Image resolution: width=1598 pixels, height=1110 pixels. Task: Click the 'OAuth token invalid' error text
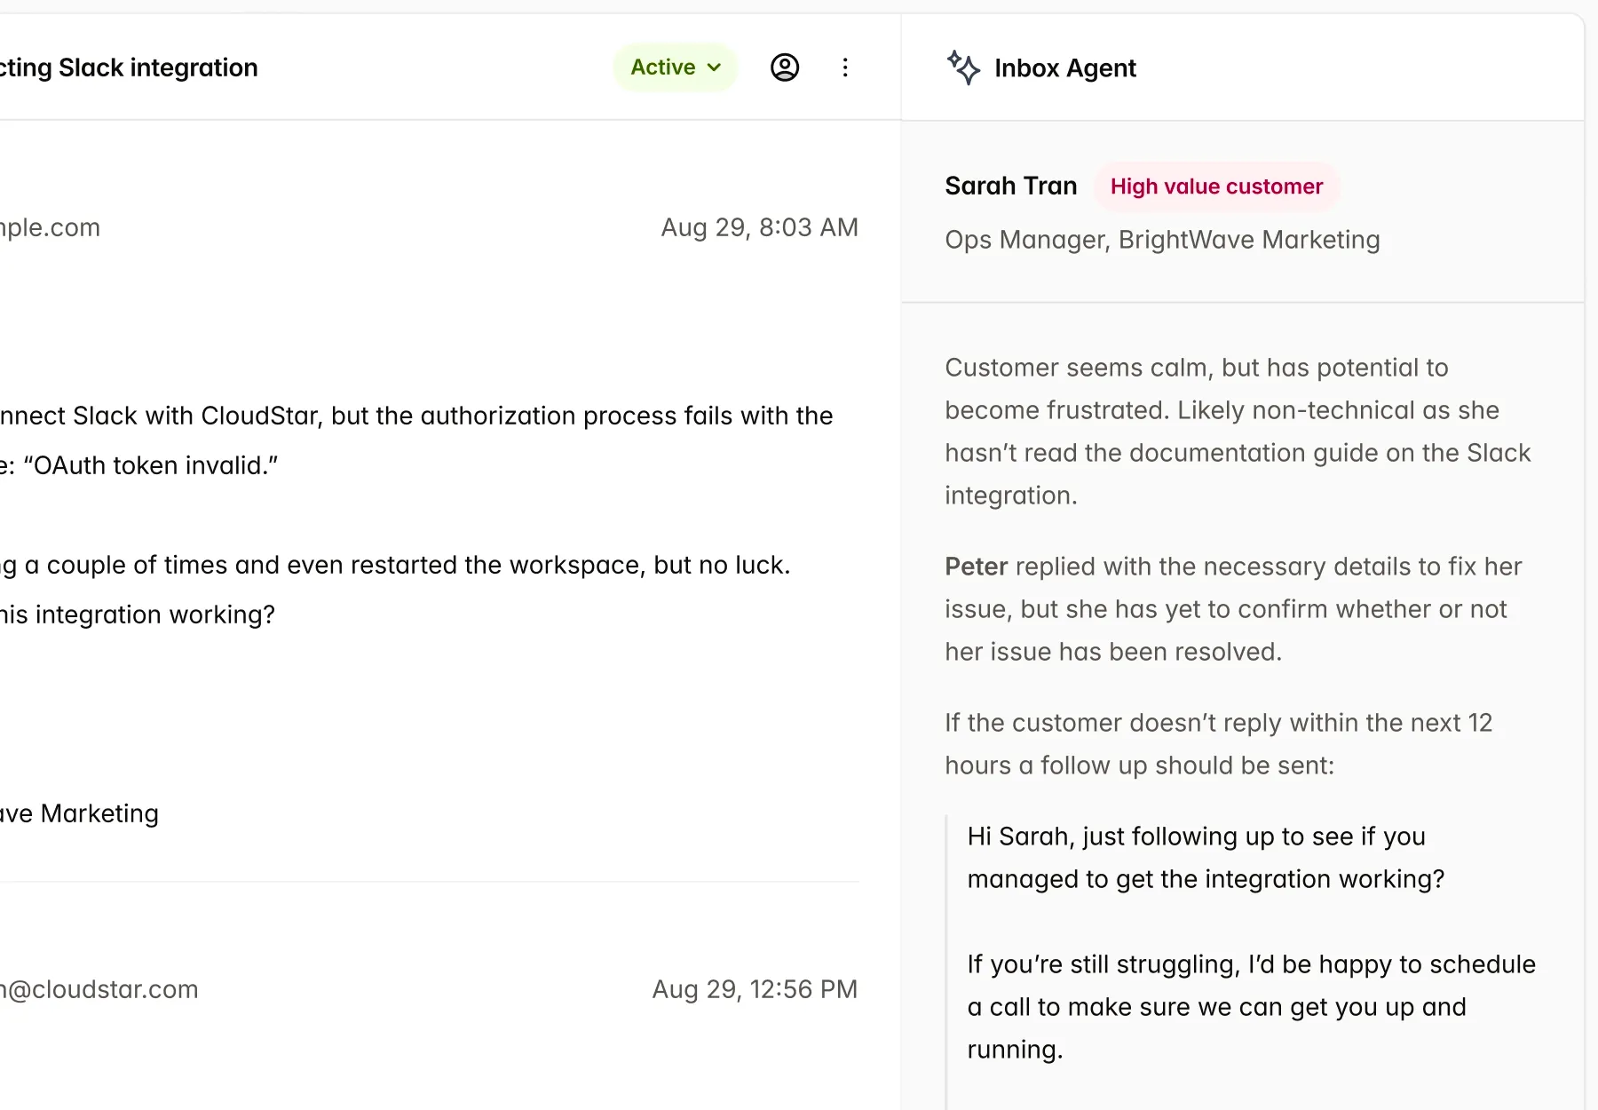pos(151,465)
